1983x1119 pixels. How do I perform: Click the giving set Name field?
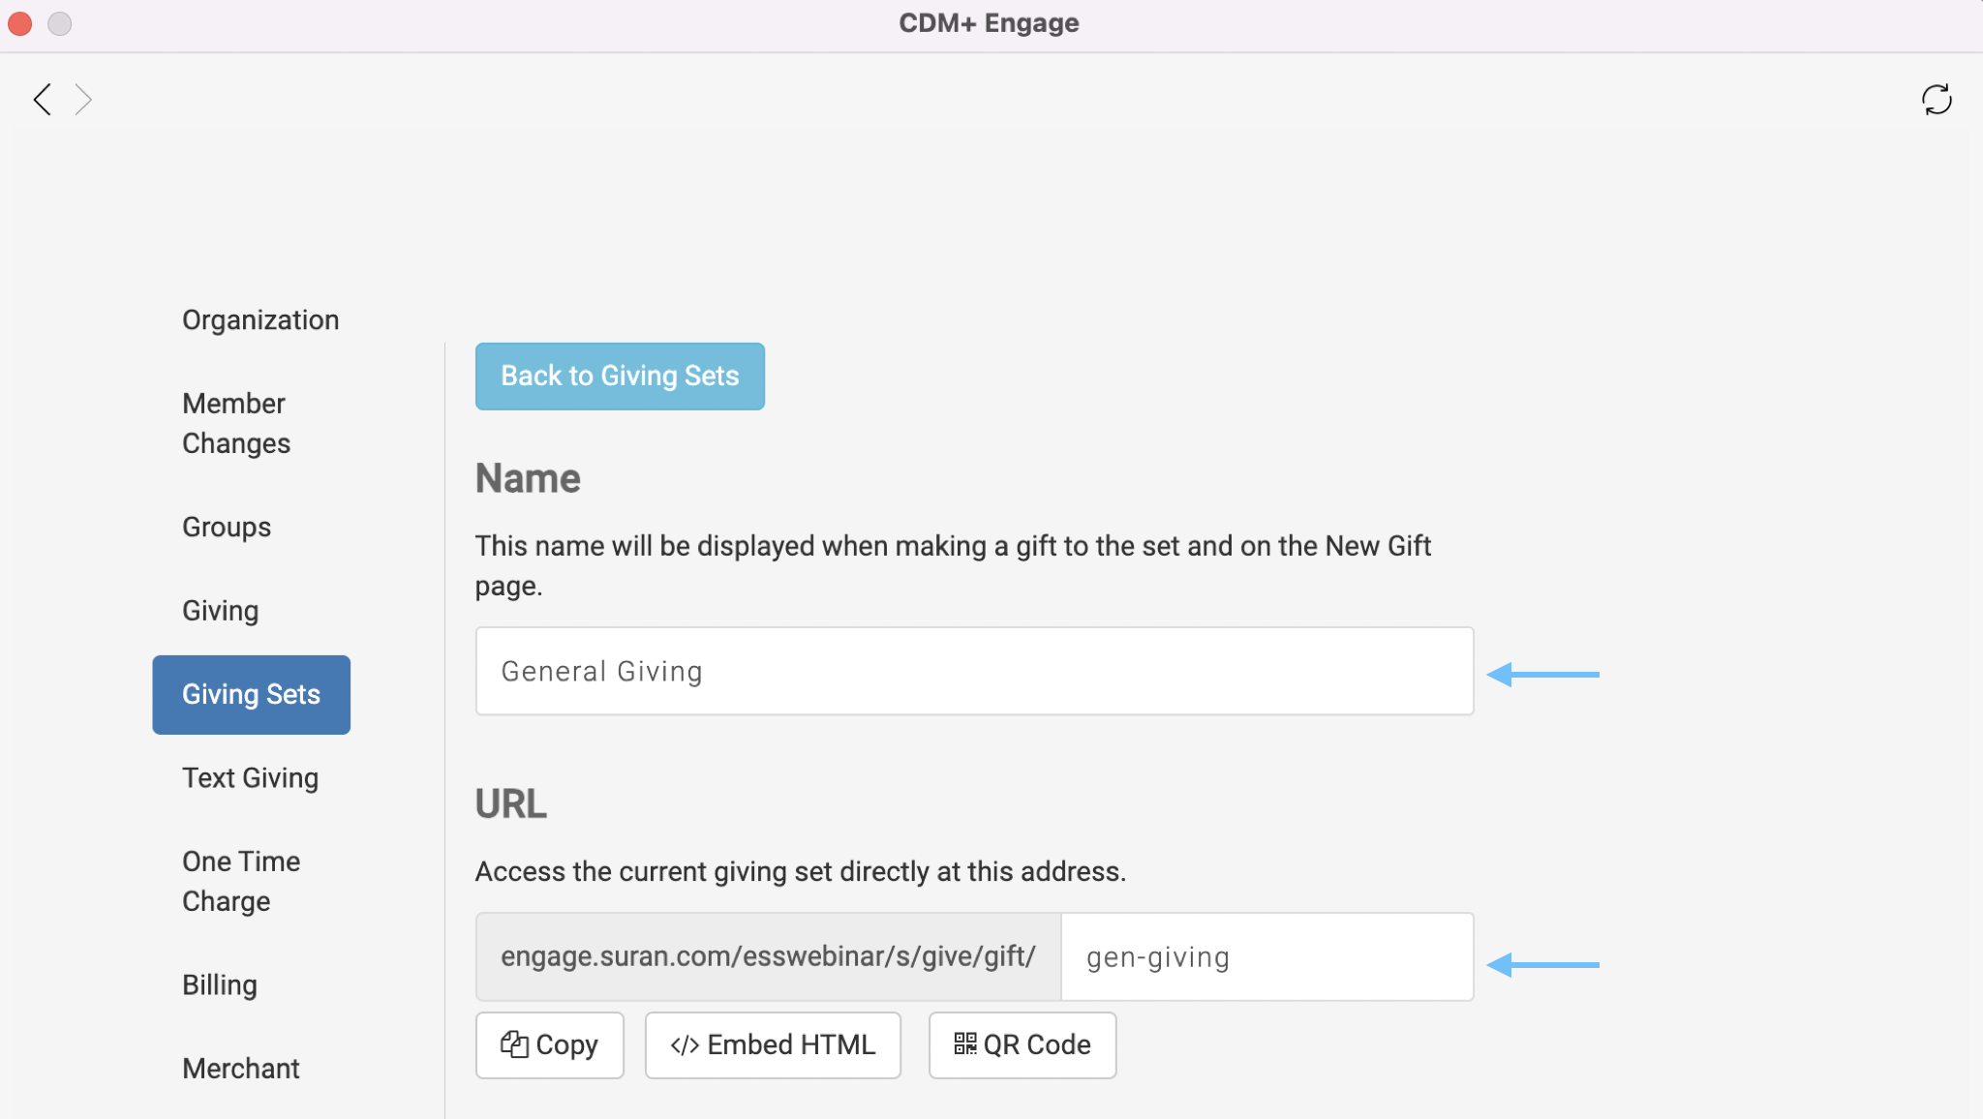[974, 671]
